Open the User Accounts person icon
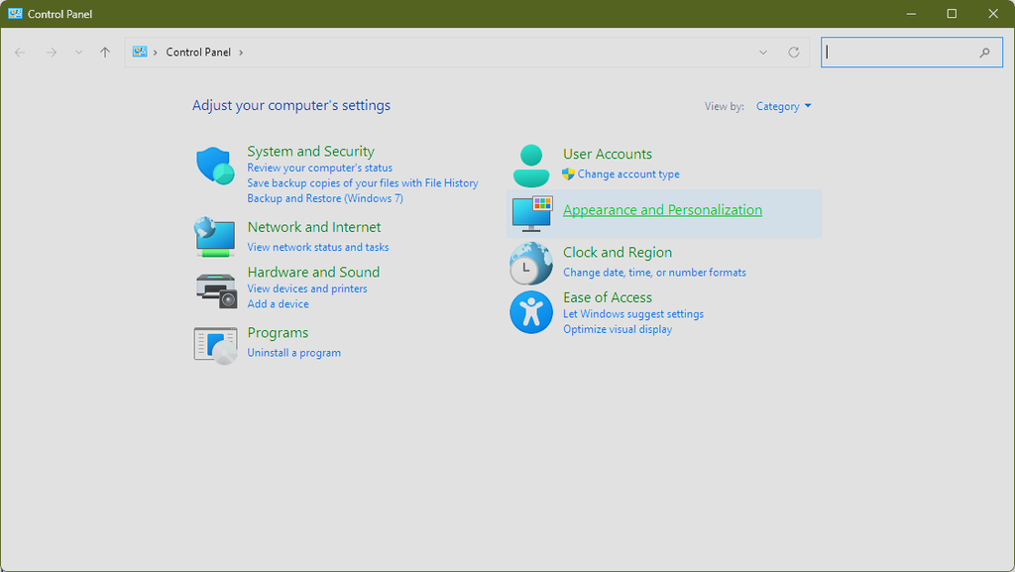The width and height of the screenshot is (1015, 572). (531, 166)
